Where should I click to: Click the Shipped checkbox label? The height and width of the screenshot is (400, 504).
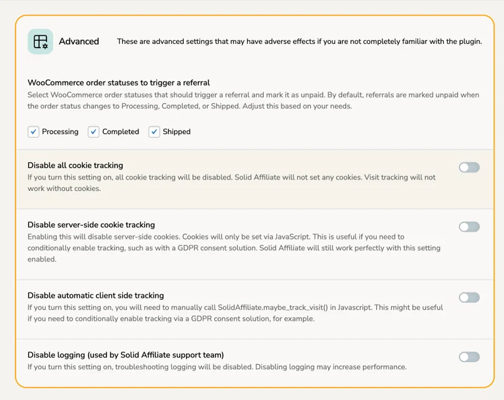[x=176, y=132]
